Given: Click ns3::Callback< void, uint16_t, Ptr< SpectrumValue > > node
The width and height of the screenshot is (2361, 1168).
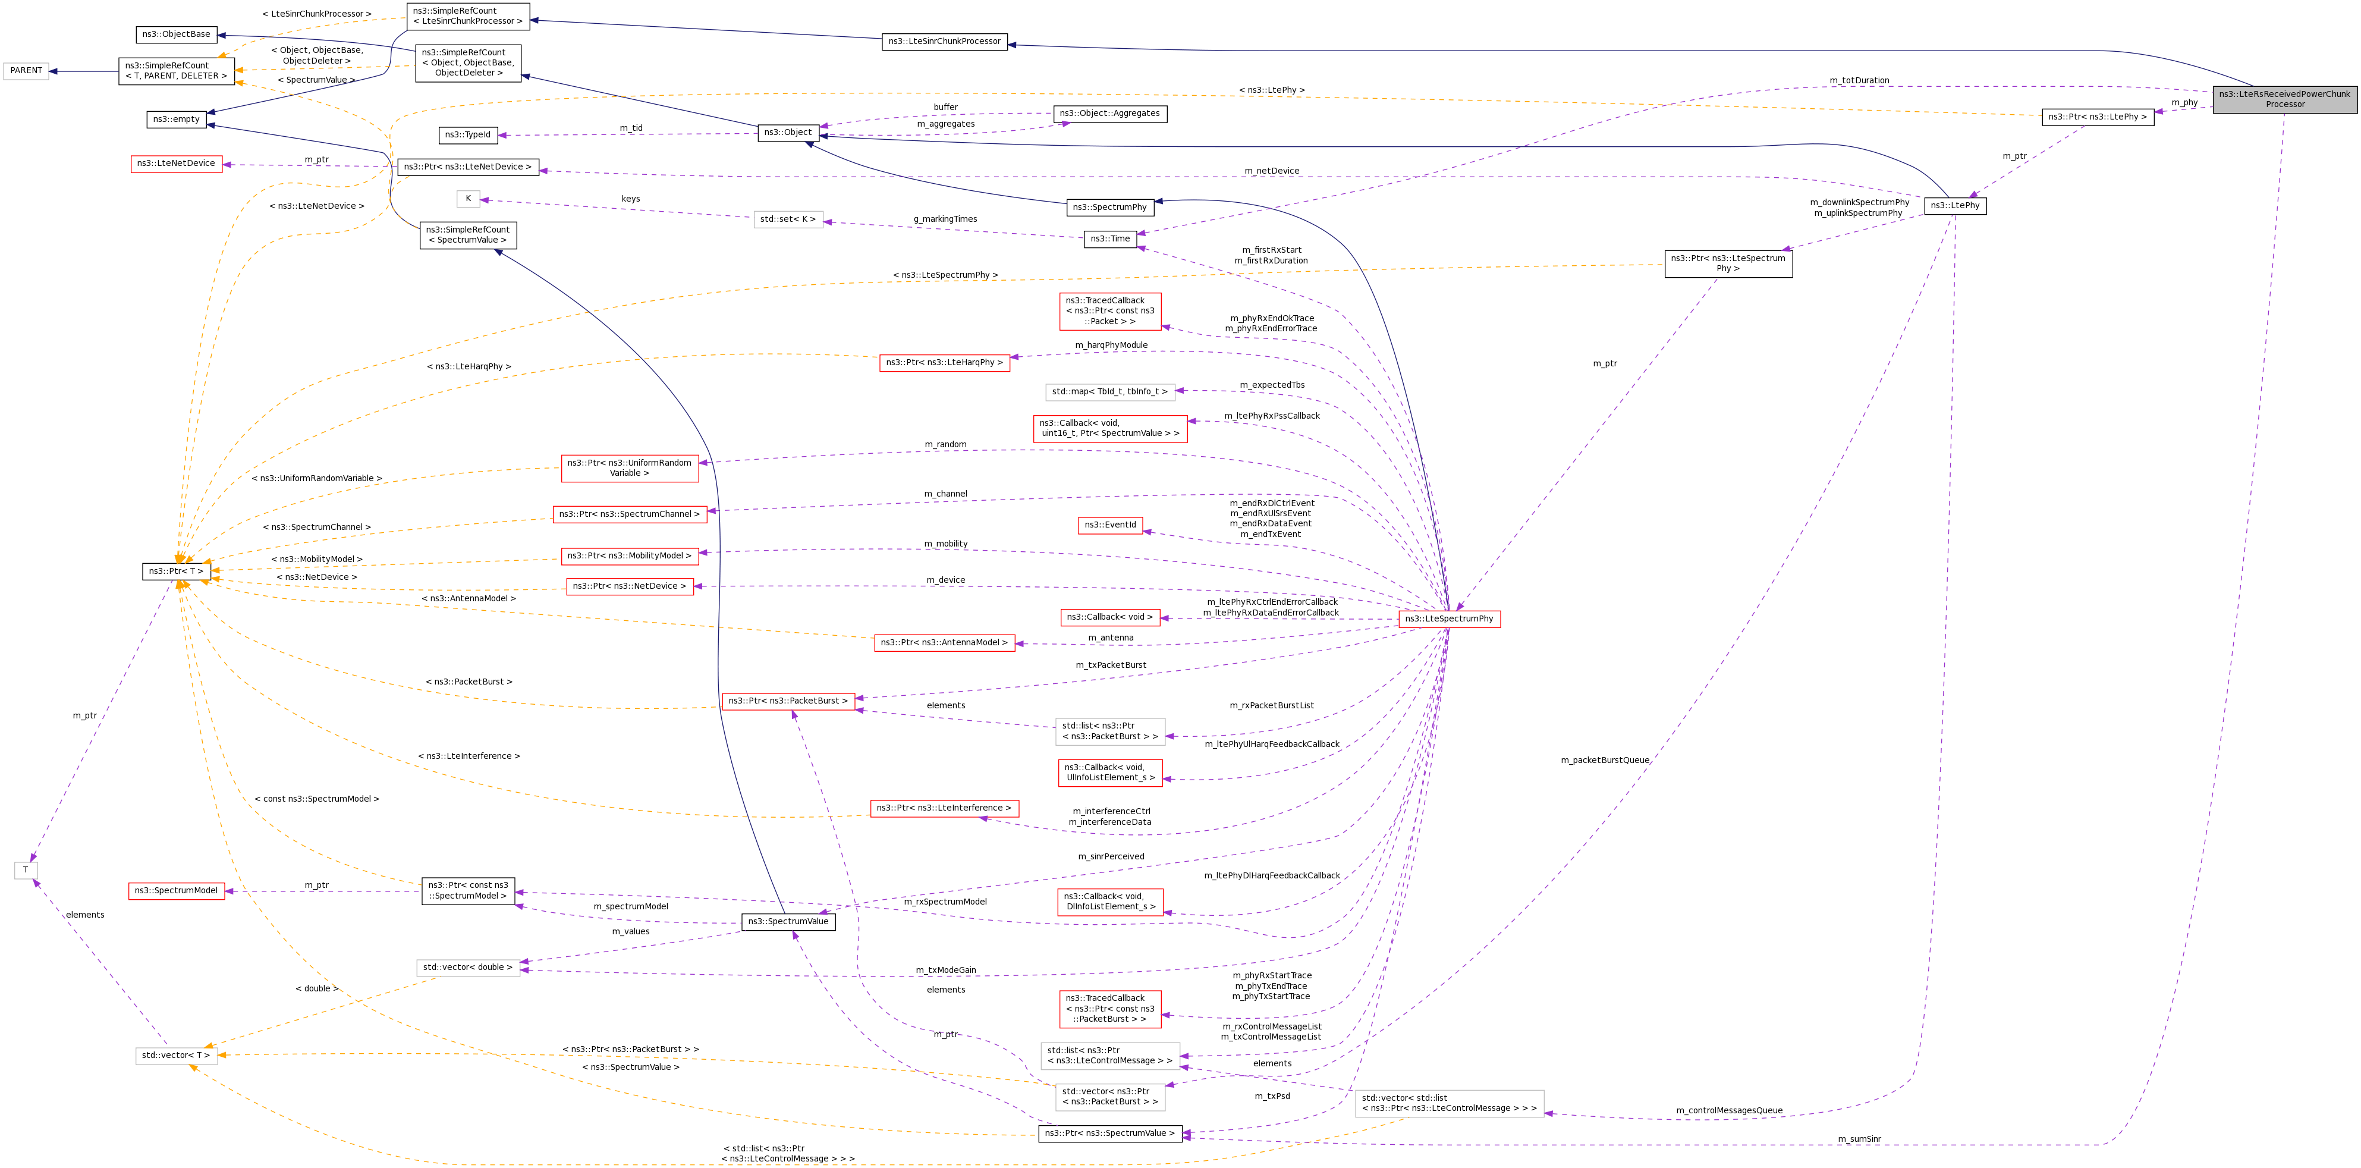Looking at the screenshot, I should [x=1110, y=428].
